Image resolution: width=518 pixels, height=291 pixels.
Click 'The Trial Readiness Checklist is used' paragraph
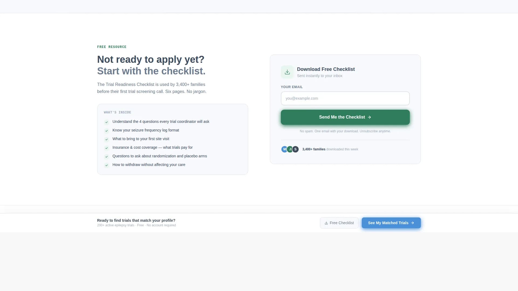pos(152,88)
